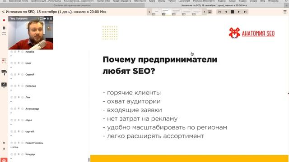This screenshot has width=289, height=162.
Task: Click the red record indicator in sidebar
Action: (x=4, y=20)
